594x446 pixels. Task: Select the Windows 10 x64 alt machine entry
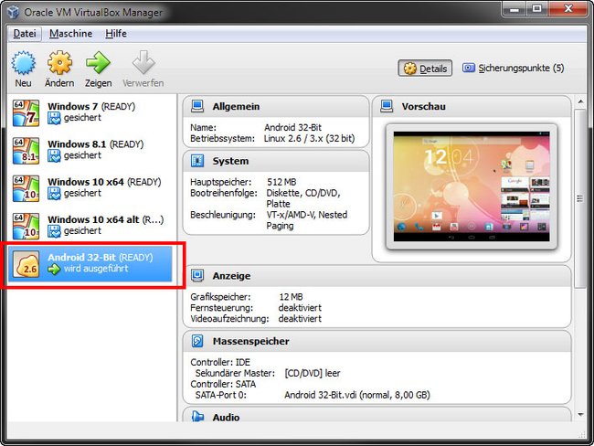click(90, 227)
